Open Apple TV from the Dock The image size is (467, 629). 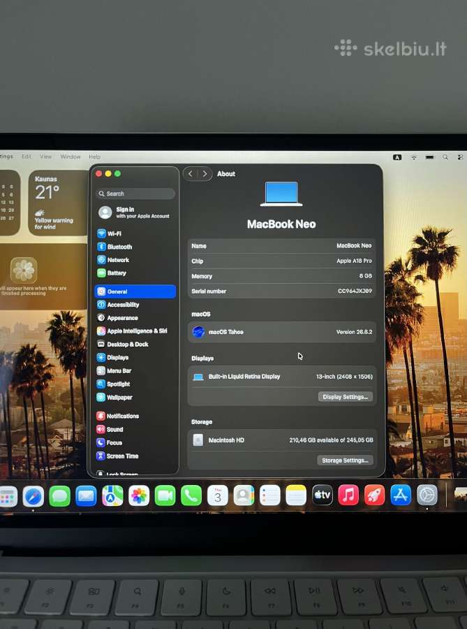(x=323, y=495)
